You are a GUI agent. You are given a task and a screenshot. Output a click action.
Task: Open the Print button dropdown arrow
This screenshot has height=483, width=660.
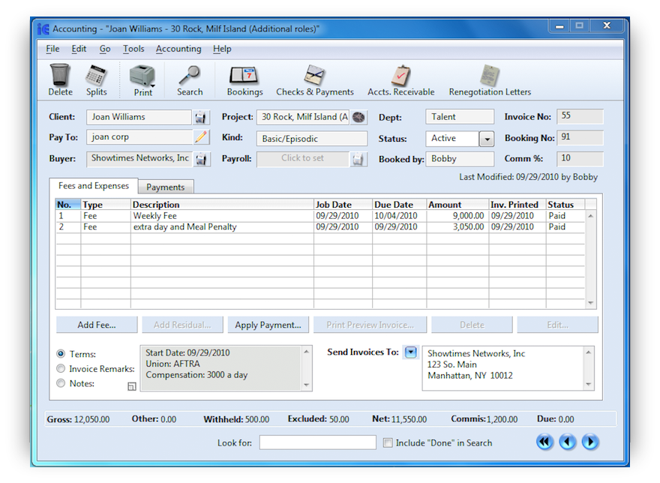tap(152, 86)
